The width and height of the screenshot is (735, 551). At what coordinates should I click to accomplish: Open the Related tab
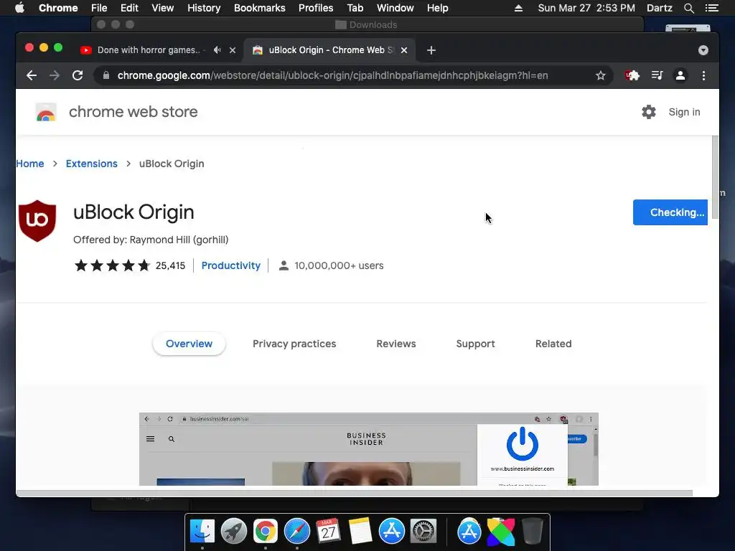[553, 344]
